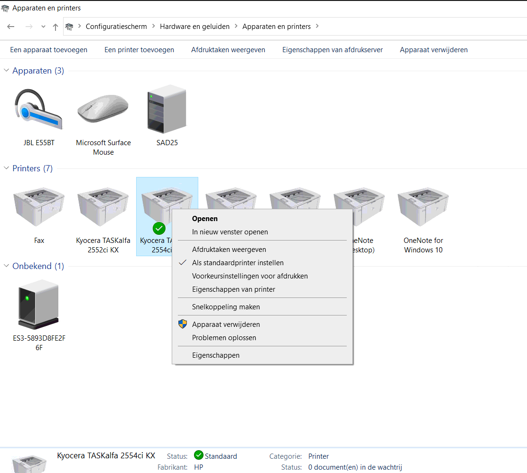Click the 0 document(en) in de wachtrij status
Screen dimensions: 527x473
click(355, 467)
